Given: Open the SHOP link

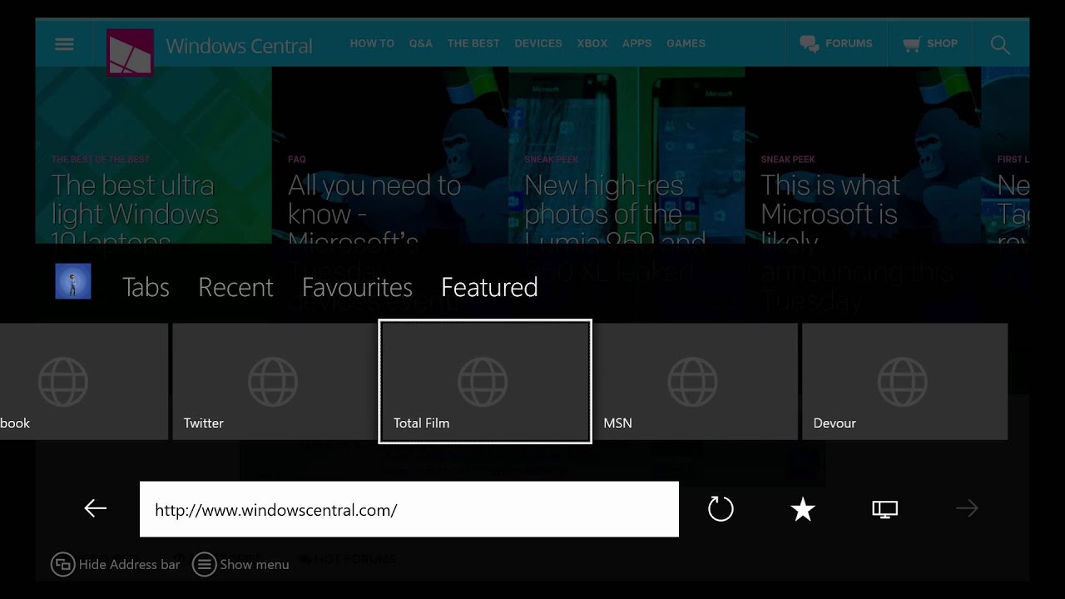Looking at the screenshot, I should coord(930,43).
